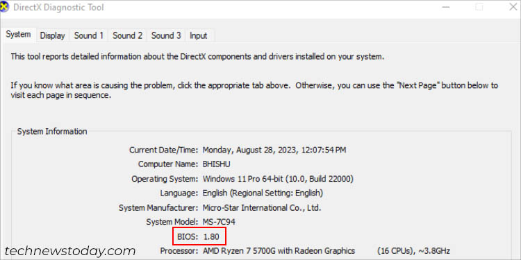Select the English (Regional Setting: English) language value
The image size is (521, 260).
(x=263, y=193)
